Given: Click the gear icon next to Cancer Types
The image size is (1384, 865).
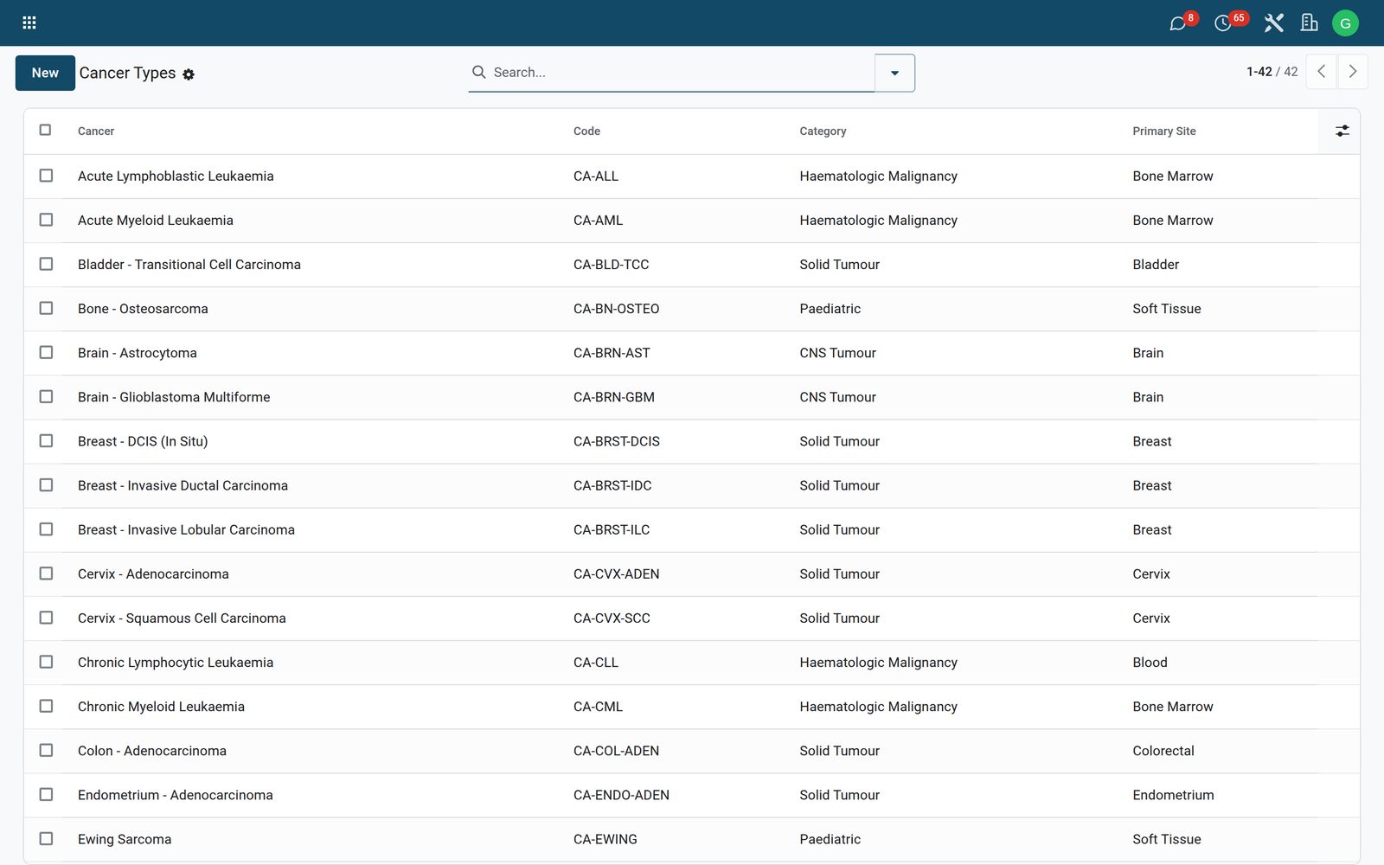Looking at the screenshot, I should [189, 74].
